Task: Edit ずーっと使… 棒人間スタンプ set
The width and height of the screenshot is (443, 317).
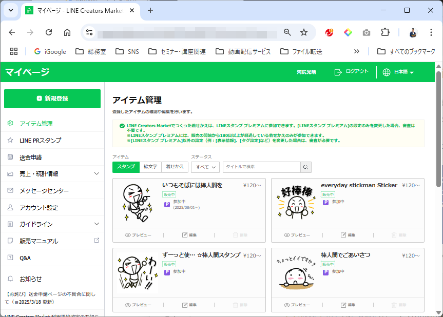Action: click(x=189, y=305)
